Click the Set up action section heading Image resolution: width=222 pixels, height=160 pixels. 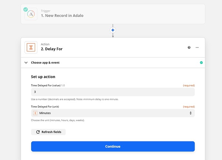tap(43, 77)
